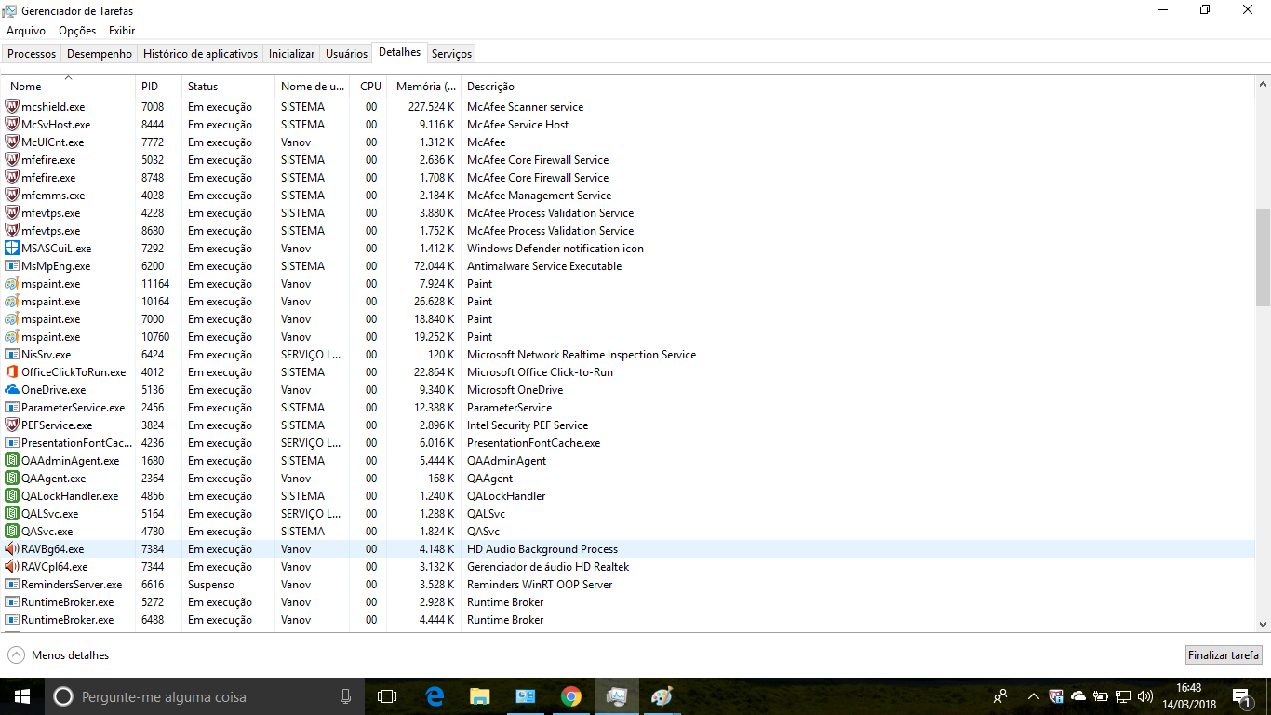Open the Opções menu

pos(77,31)
